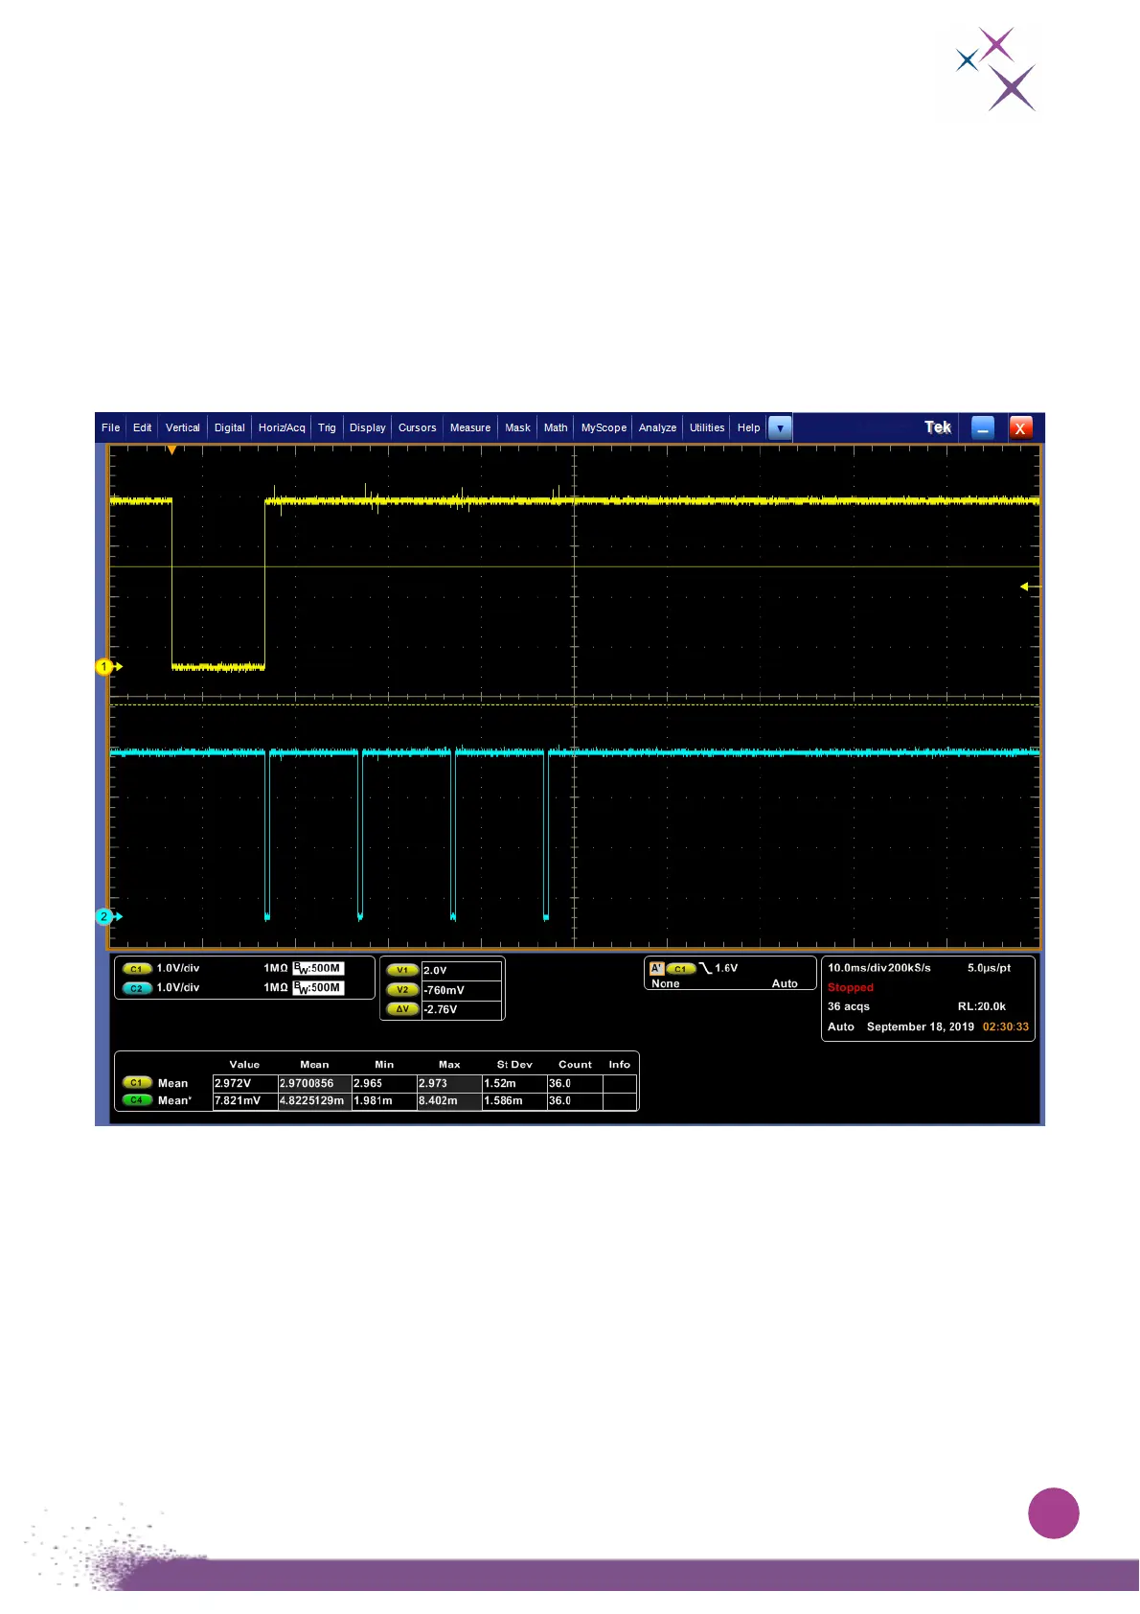
Task: Open the Vertical menu
Action: point(182,428)
